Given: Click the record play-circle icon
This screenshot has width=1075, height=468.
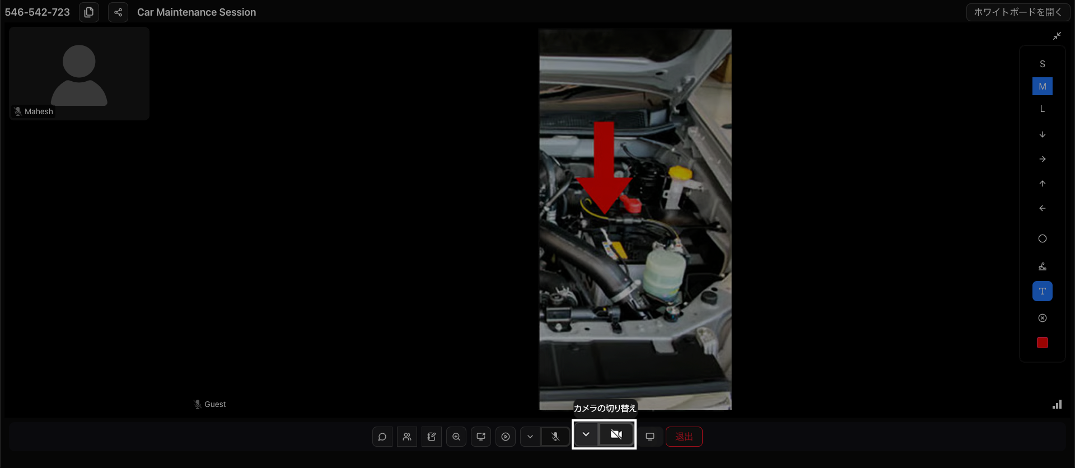Looking at the screenshot, I should [506, 437].
